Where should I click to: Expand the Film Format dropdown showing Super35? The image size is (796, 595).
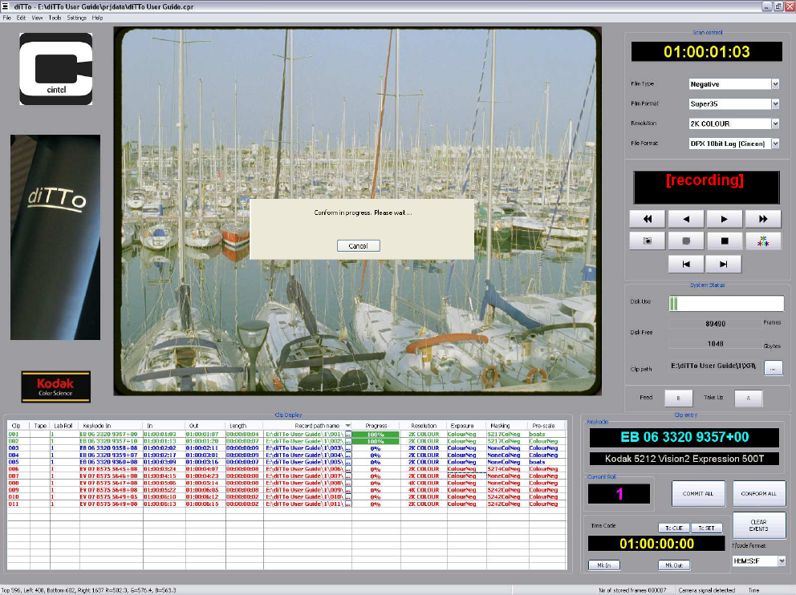[775, 104]
